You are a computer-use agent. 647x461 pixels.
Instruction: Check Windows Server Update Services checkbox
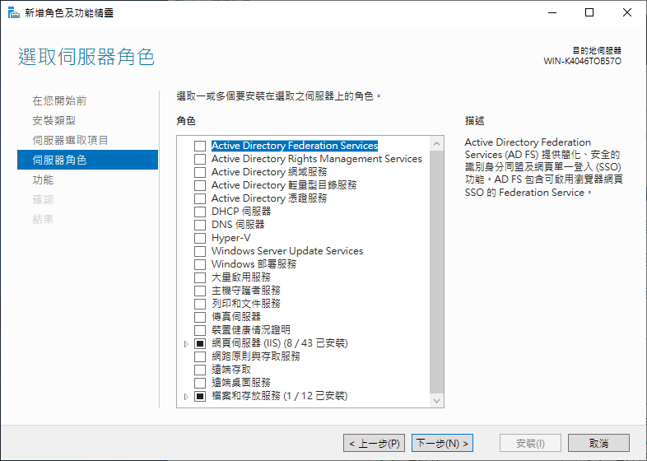click(200, 251)
